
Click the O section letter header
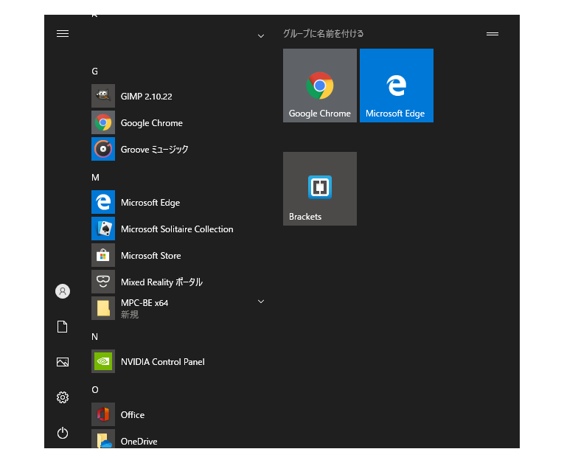(95, 389)
